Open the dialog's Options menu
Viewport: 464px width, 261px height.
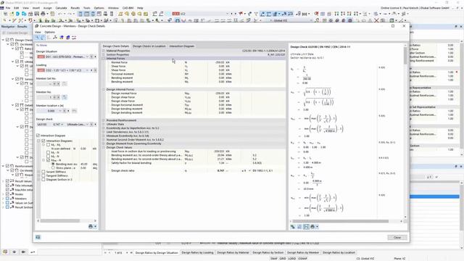coord(50,32)
